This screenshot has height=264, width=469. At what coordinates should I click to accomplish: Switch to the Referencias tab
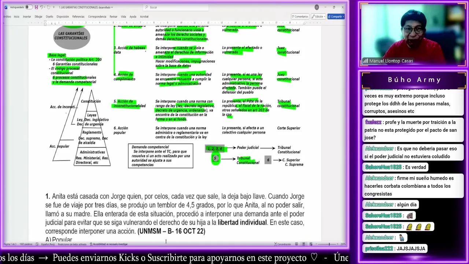[x=78, y=16]
